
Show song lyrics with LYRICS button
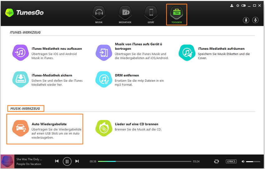click(231, 162)
